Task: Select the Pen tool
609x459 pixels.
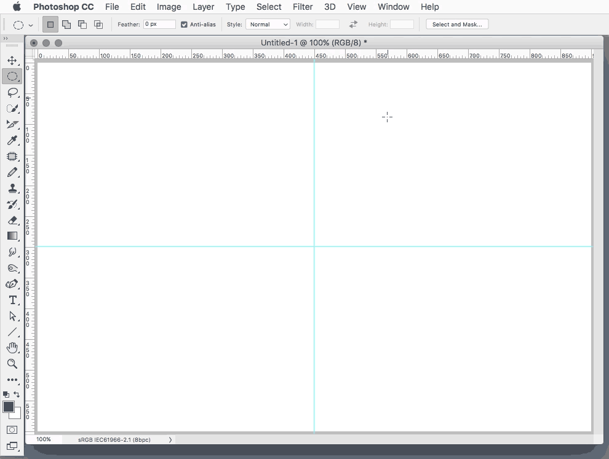Action: 12,284
